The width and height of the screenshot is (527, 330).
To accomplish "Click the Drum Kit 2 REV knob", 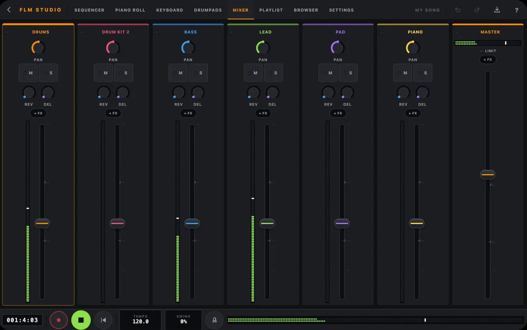I will [x=104, y=92].
